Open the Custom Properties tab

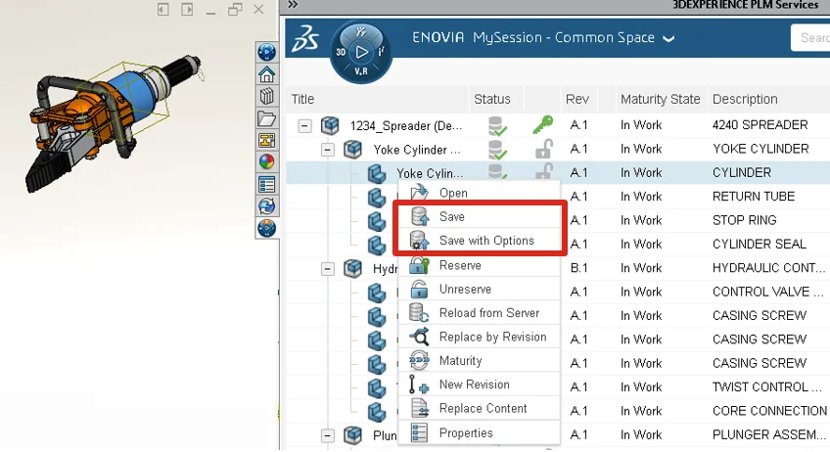267,184
